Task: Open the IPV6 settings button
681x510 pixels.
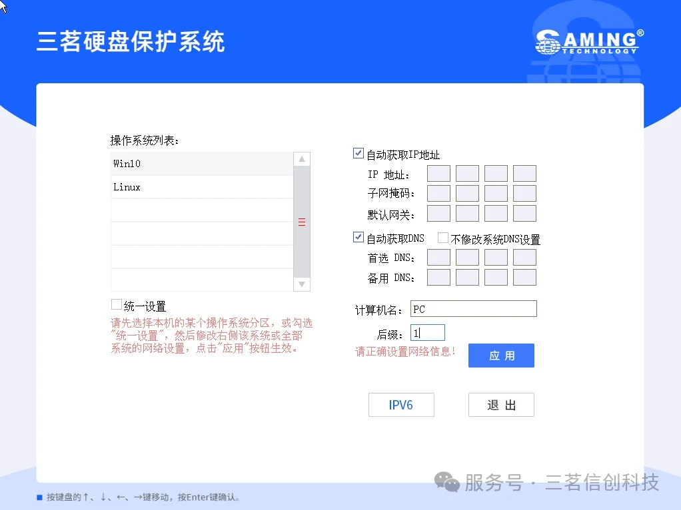Action: tap(401, 405)
